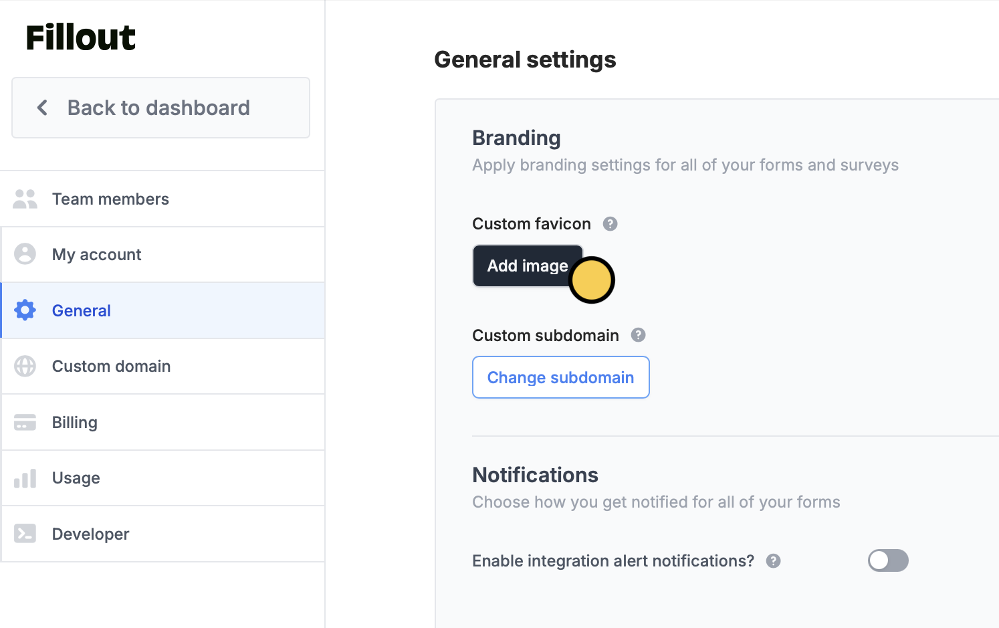Screen dimensions: 999x628
Task: Click the back chevron arrow icon
Action: 41,108
